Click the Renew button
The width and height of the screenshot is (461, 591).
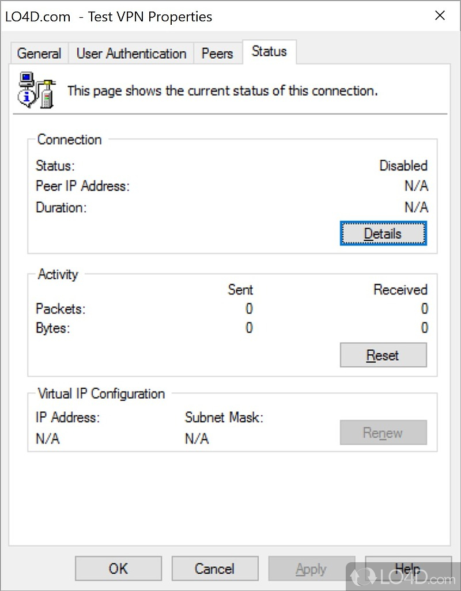pyautogui.click(x=383, y=433)
